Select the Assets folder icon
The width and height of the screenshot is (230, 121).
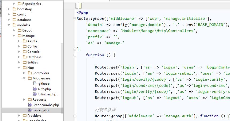point(25,41)
